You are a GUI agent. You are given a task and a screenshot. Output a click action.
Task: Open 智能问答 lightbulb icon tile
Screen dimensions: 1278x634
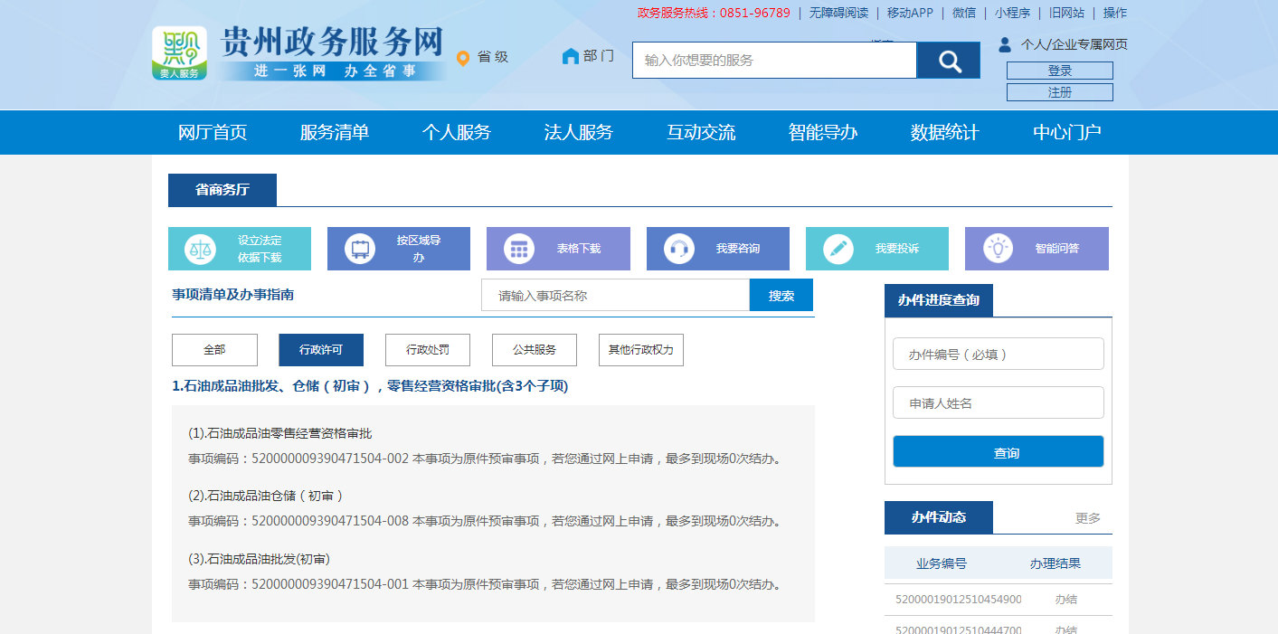coord(998,249)
